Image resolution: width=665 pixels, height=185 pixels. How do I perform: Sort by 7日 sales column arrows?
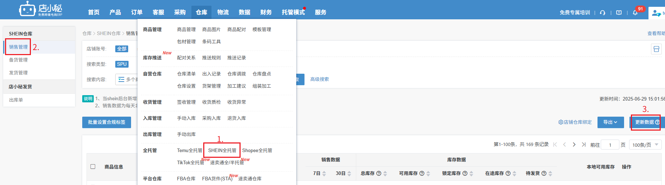[x=324, y=174]
